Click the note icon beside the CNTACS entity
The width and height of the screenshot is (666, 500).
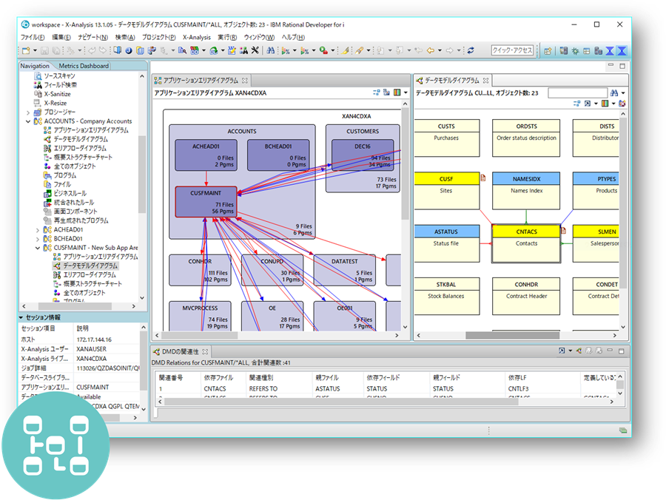(x=563, y=231)
